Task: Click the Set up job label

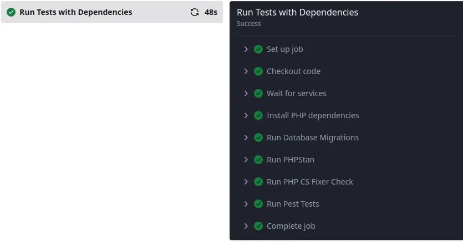Action: pos(284,49)
